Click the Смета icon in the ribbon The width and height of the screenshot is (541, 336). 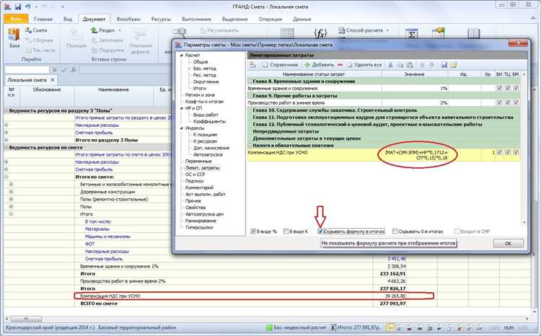(30, 31)
